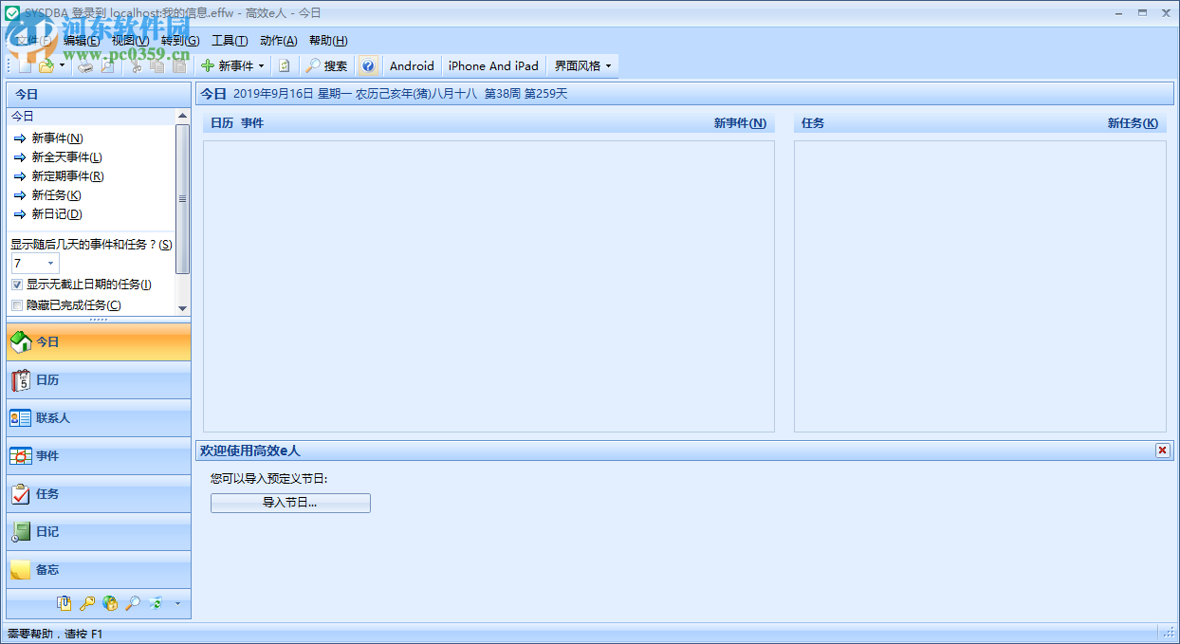The image size is (1180, 644).
Task: Open the 日历 calendar view
Action: coord(98,379)
